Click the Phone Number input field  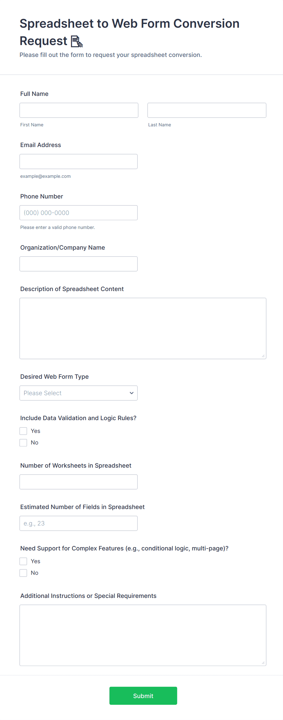[x=79, y=213]
